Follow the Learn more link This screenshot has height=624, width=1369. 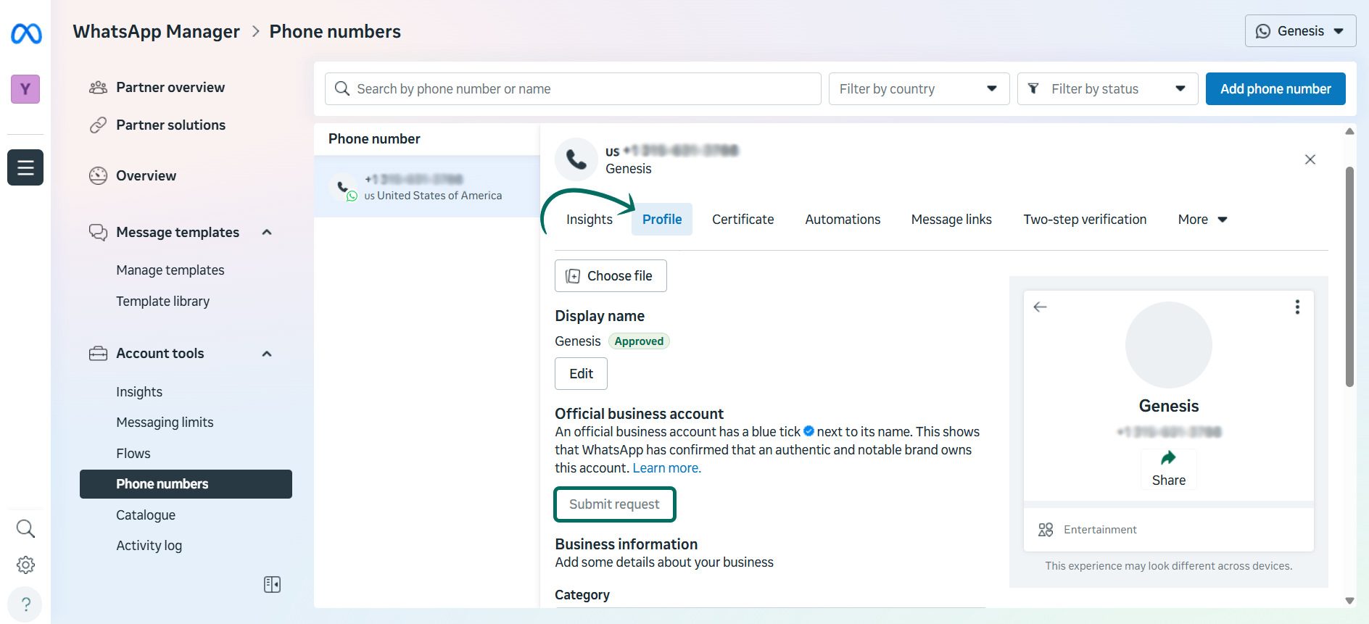click(666, 468)
